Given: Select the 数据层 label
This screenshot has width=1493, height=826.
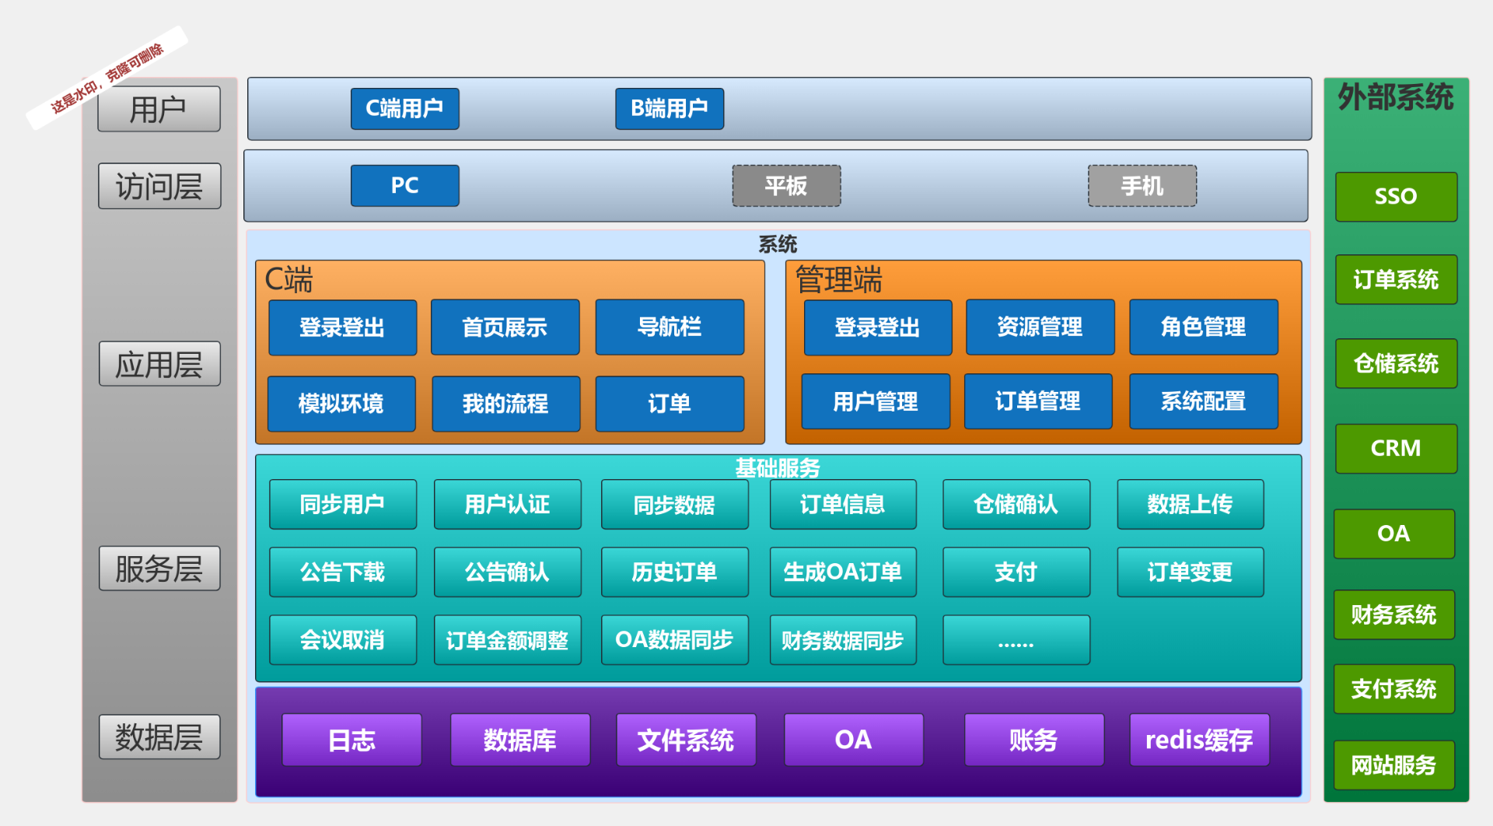Looking at the screenshot, I should [x=159, y=737].
